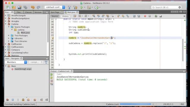
Task: Expand the Calificaciones project node
Action: 6,47
